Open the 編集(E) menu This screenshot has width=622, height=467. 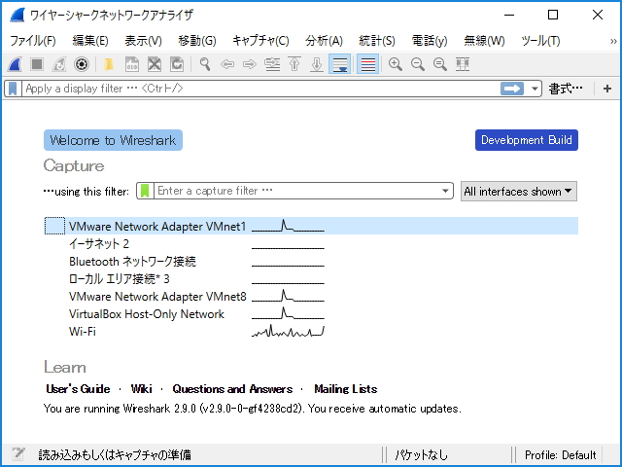tap(90, 41)
